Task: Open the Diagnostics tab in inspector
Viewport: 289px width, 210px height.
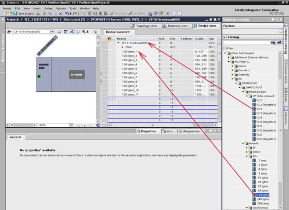Action: pyautogui.click(x=189, y=131)
